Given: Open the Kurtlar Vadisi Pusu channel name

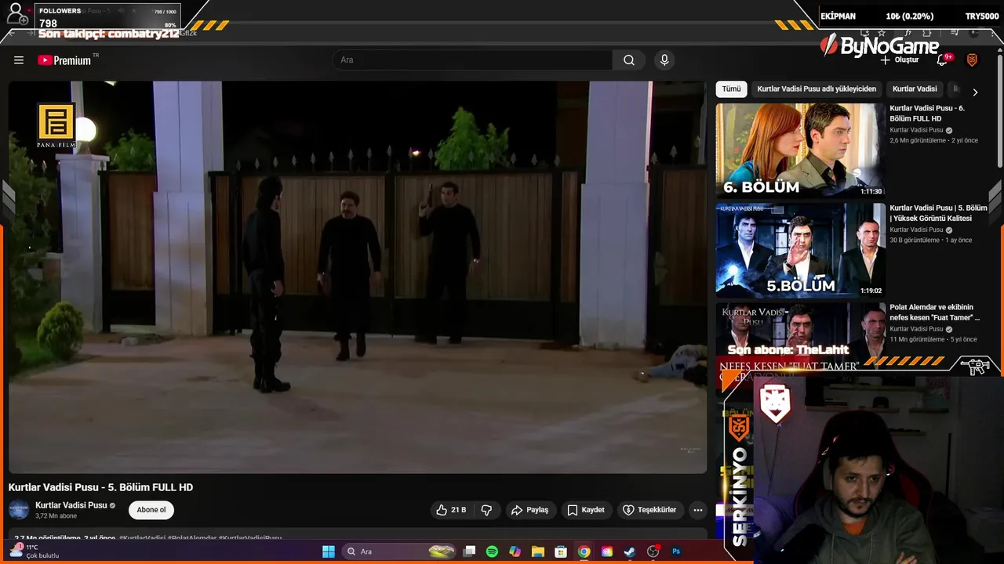Looking at the screenshot, I should [71, 505].
